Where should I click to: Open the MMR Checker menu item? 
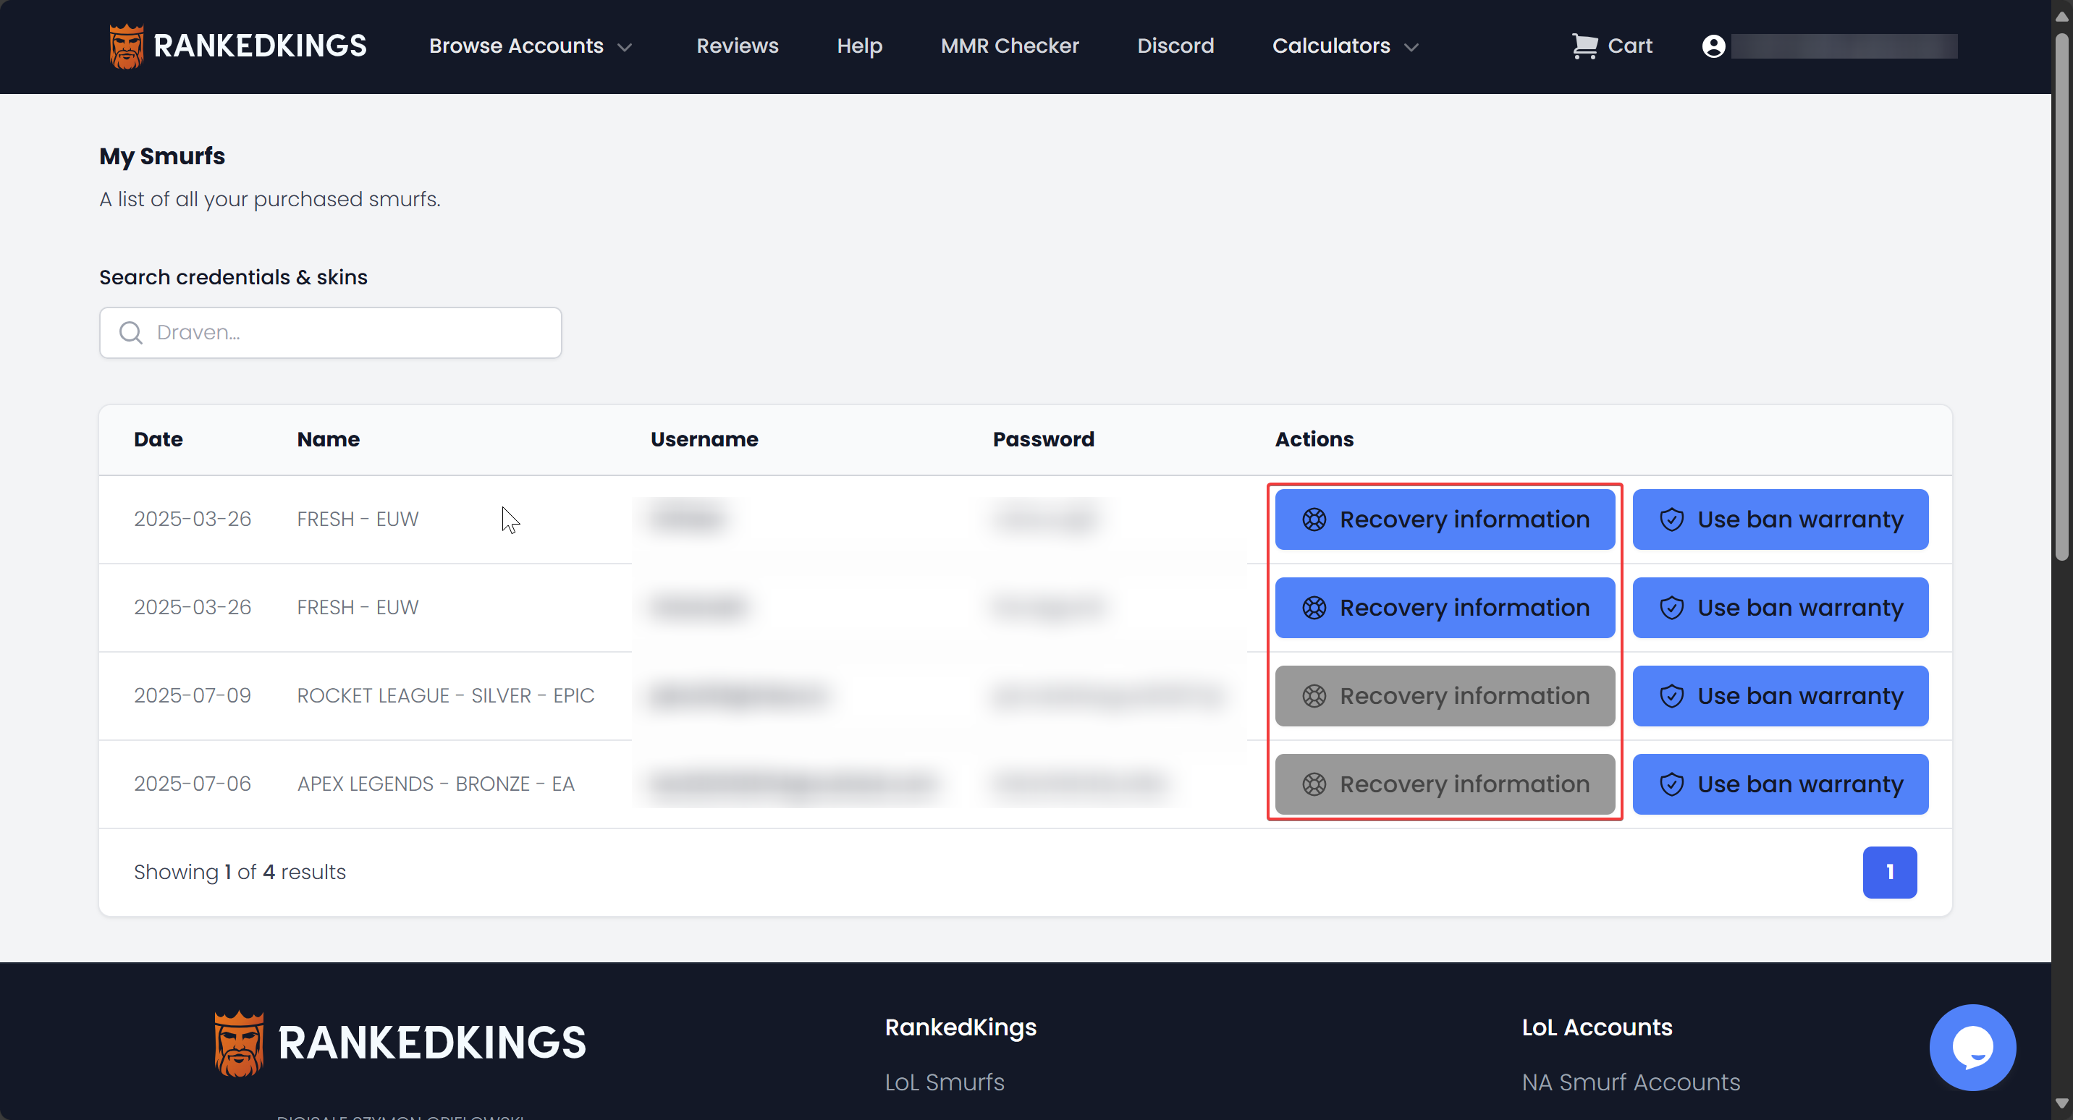(x=1009, y=46)
